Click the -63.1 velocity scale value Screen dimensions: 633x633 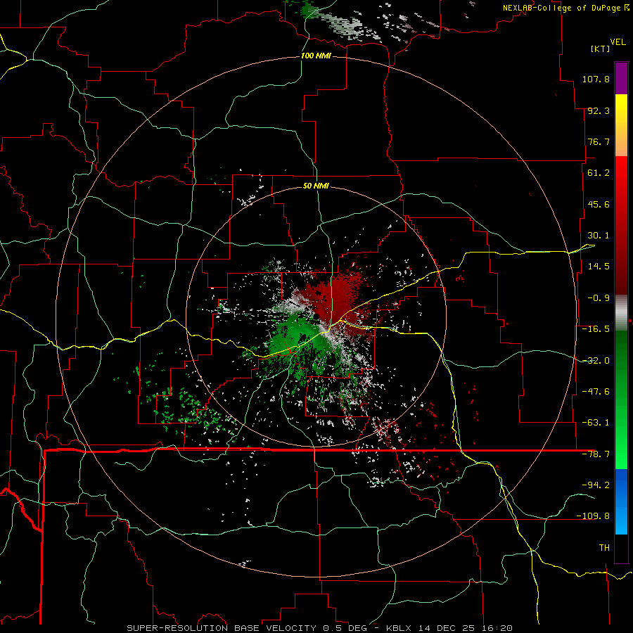[596, 423]
